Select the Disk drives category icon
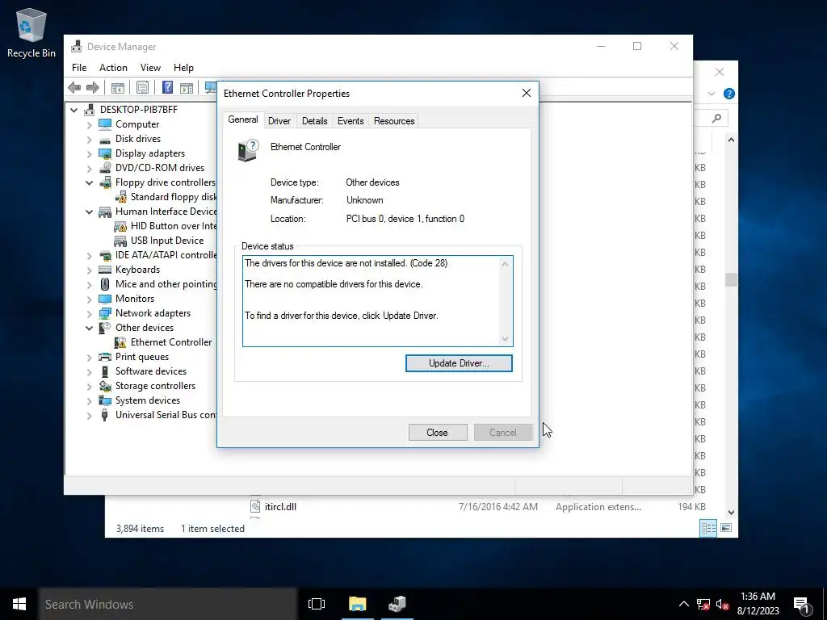This screenshot has height=620, width=827. (105, 139)
